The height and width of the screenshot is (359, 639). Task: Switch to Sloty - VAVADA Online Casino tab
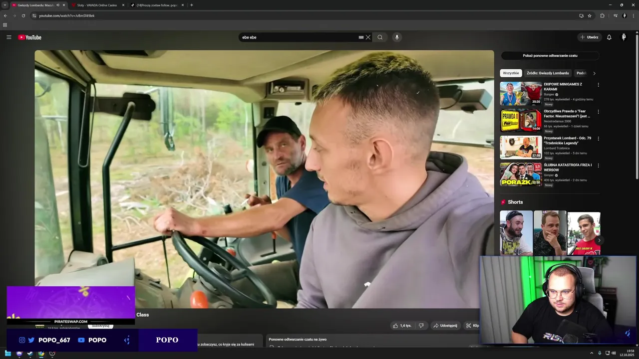pyautogui.click(x=97, y=5)
